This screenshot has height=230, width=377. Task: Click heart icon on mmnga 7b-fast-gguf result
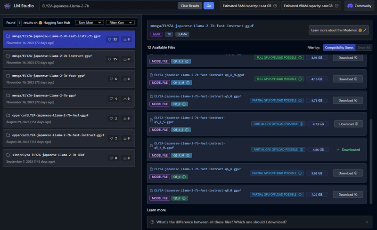pyautogui.click(x=111, y=79)
